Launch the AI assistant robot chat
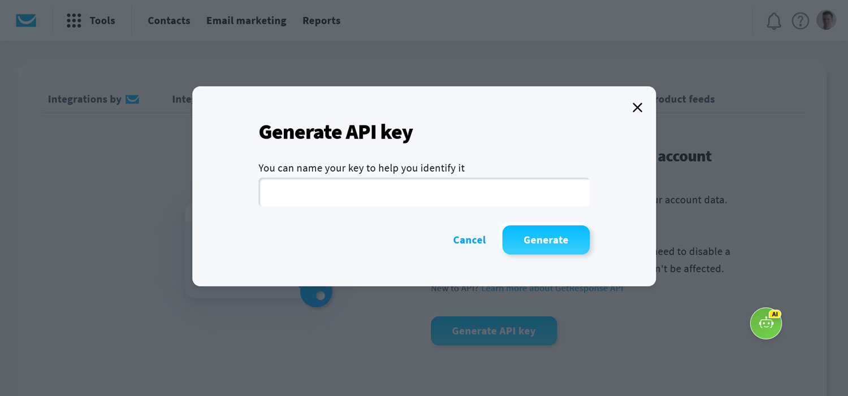The width and height of the screenshot is (848, 396). (x=766, y=323)
